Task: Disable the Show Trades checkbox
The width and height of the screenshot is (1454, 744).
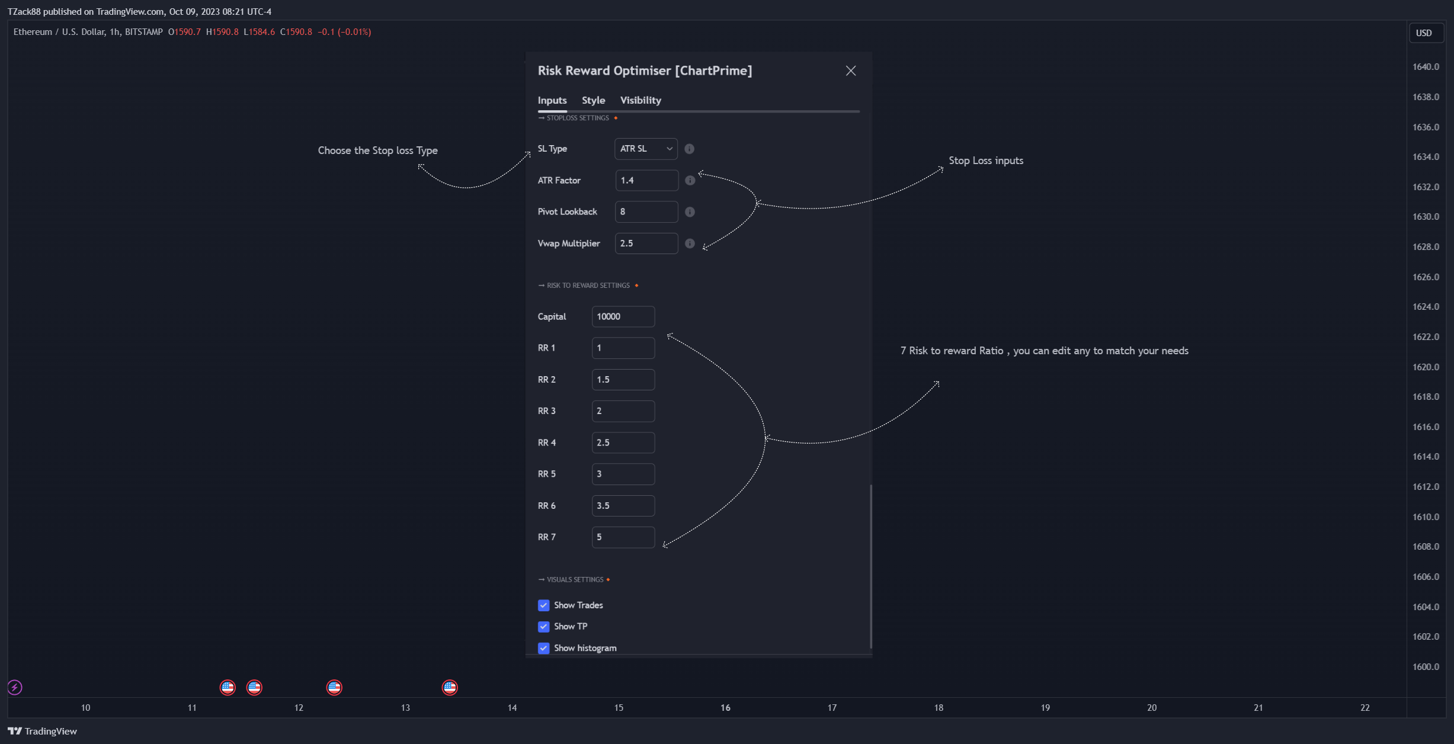Action: 543,605
